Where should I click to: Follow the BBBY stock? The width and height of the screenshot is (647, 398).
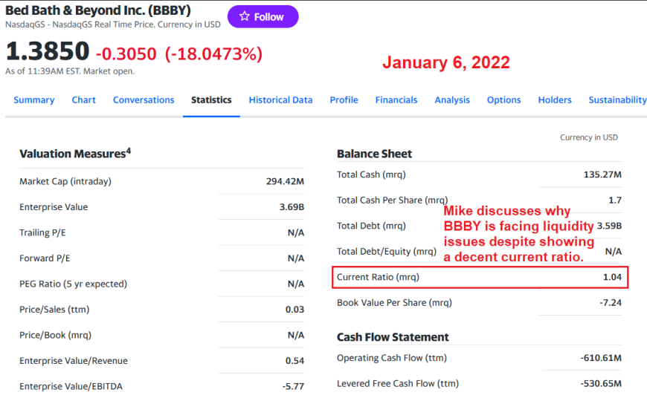[x=263, y=16]
